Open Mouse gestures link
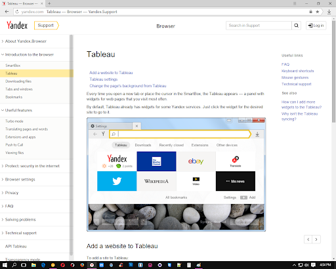 pyautogui.click(x=295, y=77)
